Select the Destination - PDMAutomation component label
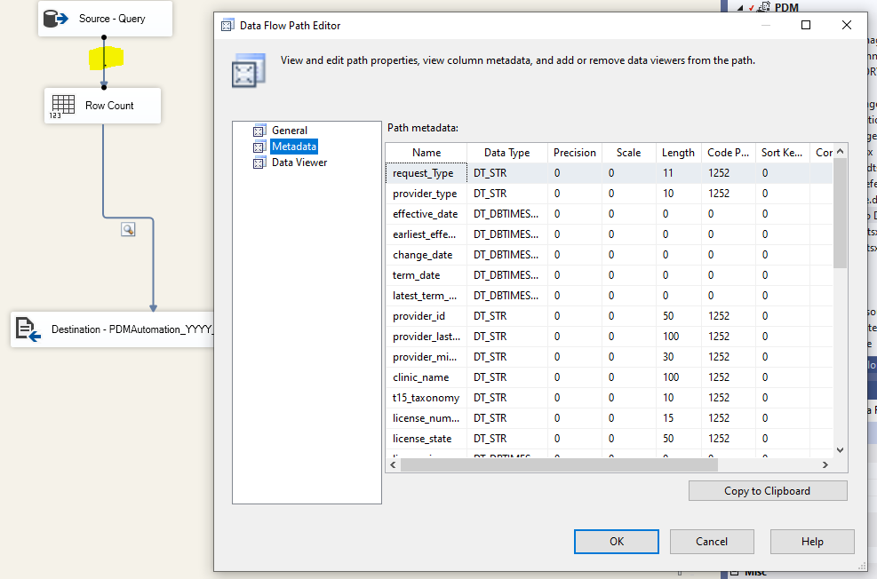The image size is (877, 579). [132, 329]
